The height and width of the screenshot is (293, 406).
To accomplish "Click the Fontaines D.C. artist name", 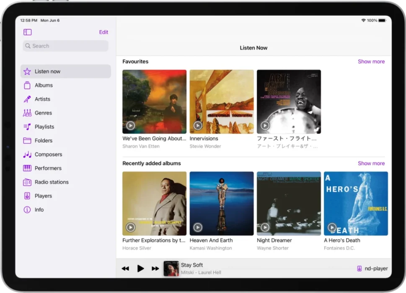I will (x=339, y=248).
